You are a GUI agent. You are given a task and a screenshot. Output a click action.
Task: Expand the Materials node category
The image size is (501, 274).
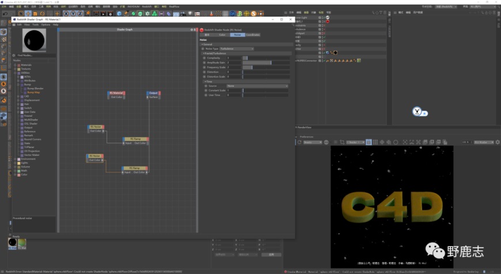15,65
